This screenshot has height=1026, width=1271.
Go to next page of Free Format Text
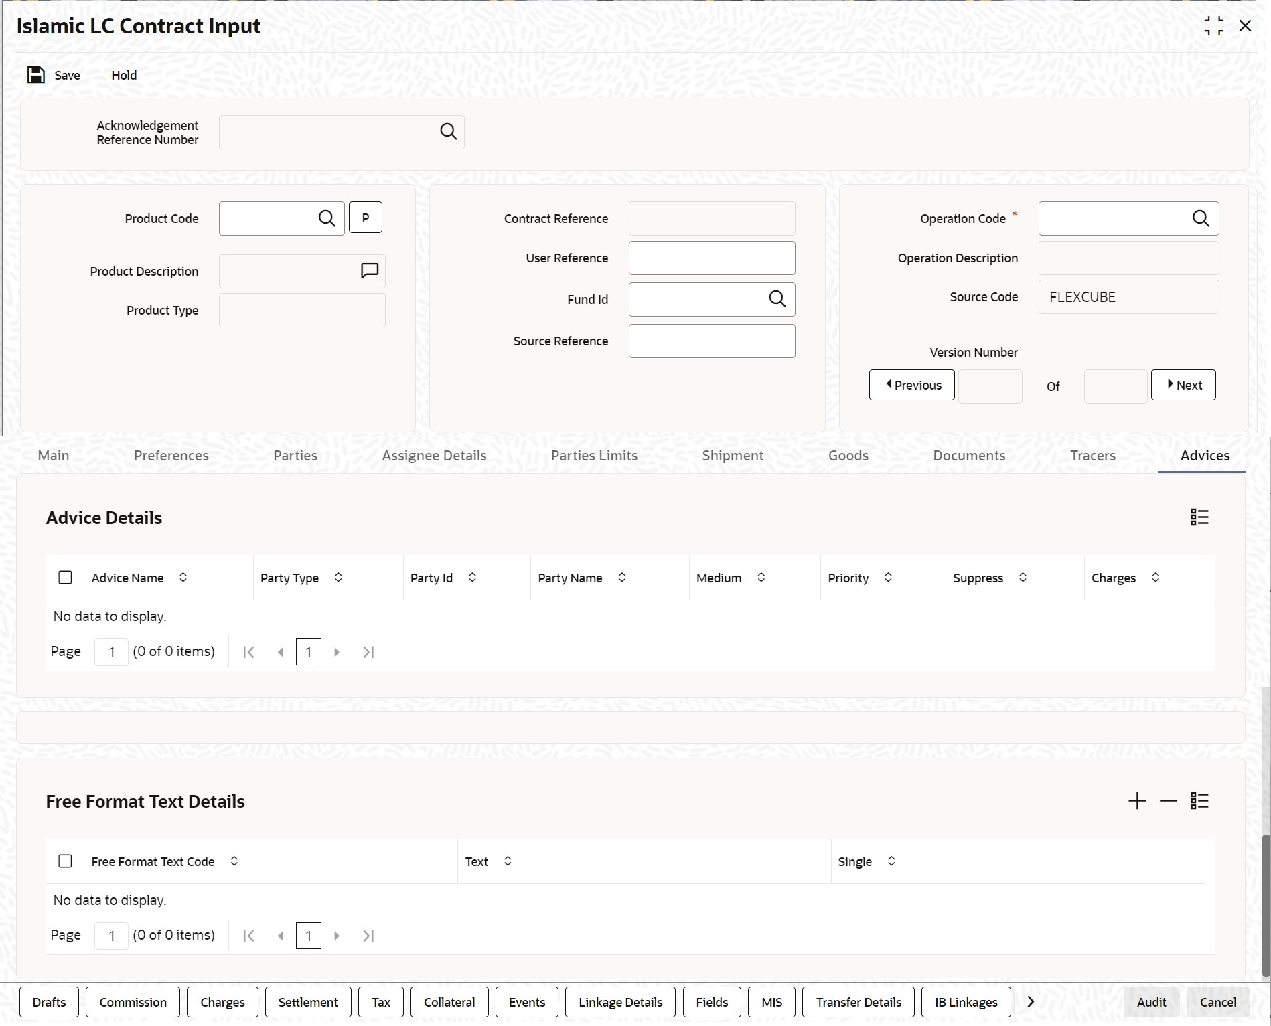tap(337, 936)
